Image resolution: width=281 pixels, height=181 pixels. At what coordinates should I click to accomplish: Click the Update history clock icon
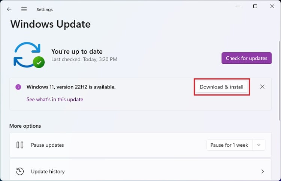click(x=20, y=171)
